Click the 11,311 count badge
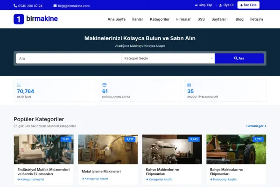The image size is (280, 187). click(66, 139)
